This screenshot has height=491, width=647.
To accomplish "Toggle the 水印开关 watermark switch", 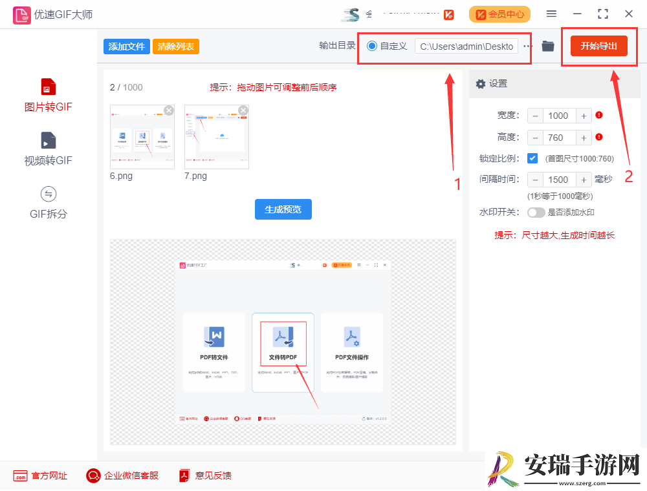I will click(x=536, y=213).
